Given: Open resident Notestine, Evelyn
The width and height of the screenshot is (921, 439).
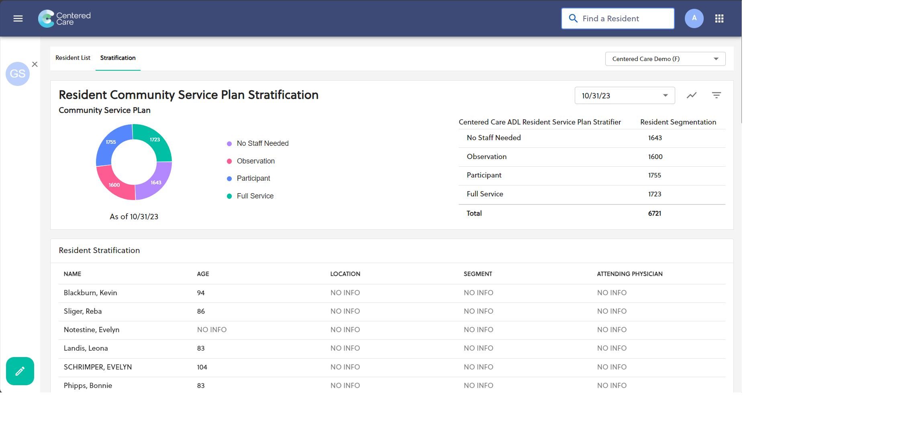Looking at the screenshot, I should point(92,330).
